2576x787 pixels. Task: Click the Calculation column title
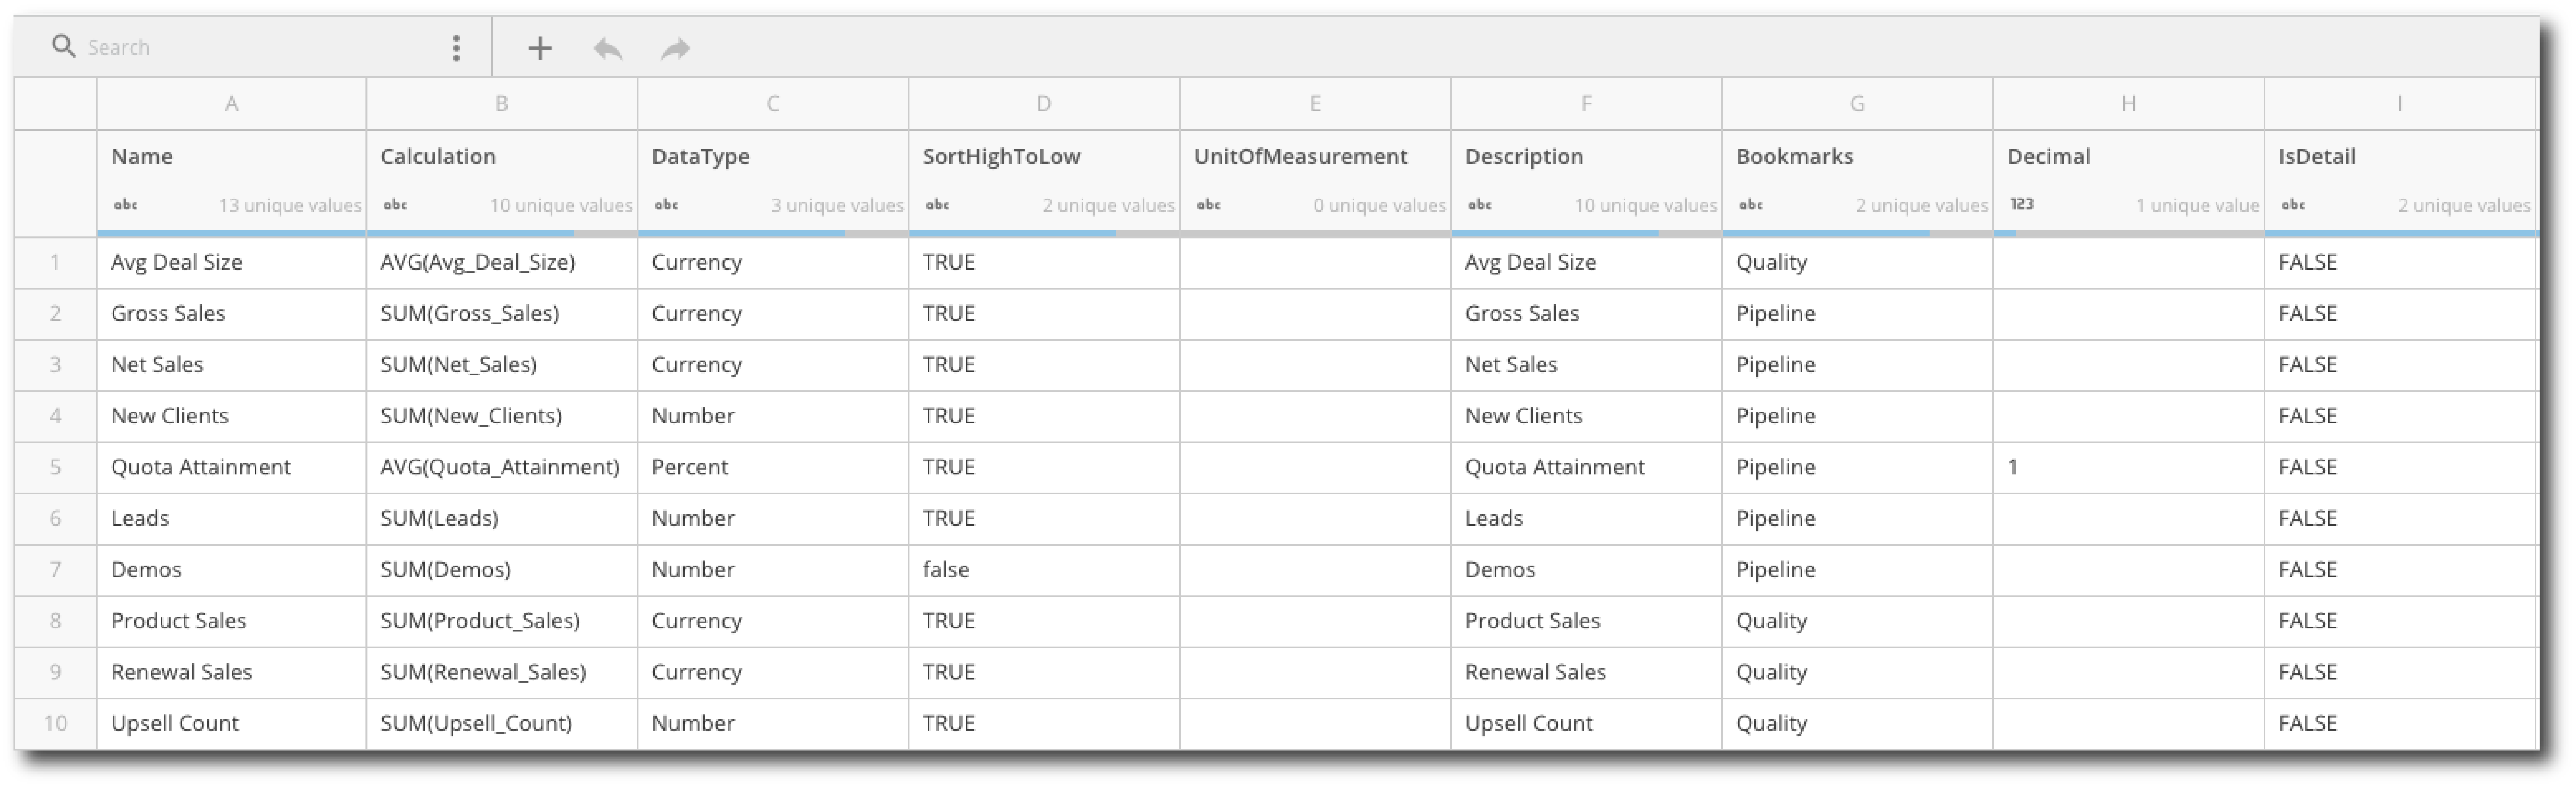pos(438,156)
